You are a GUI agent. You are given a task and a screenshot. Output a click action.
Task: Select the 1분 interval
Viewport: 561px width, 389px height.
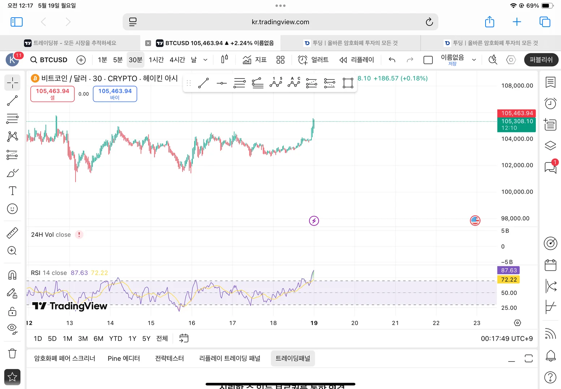point(103,60)
